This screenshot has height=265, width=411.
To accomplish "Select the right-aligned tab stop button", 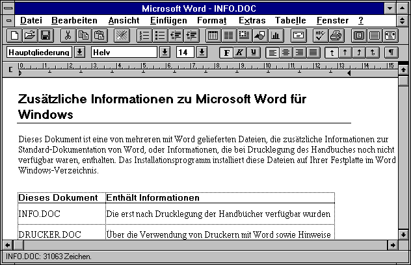I will (359, 53).
